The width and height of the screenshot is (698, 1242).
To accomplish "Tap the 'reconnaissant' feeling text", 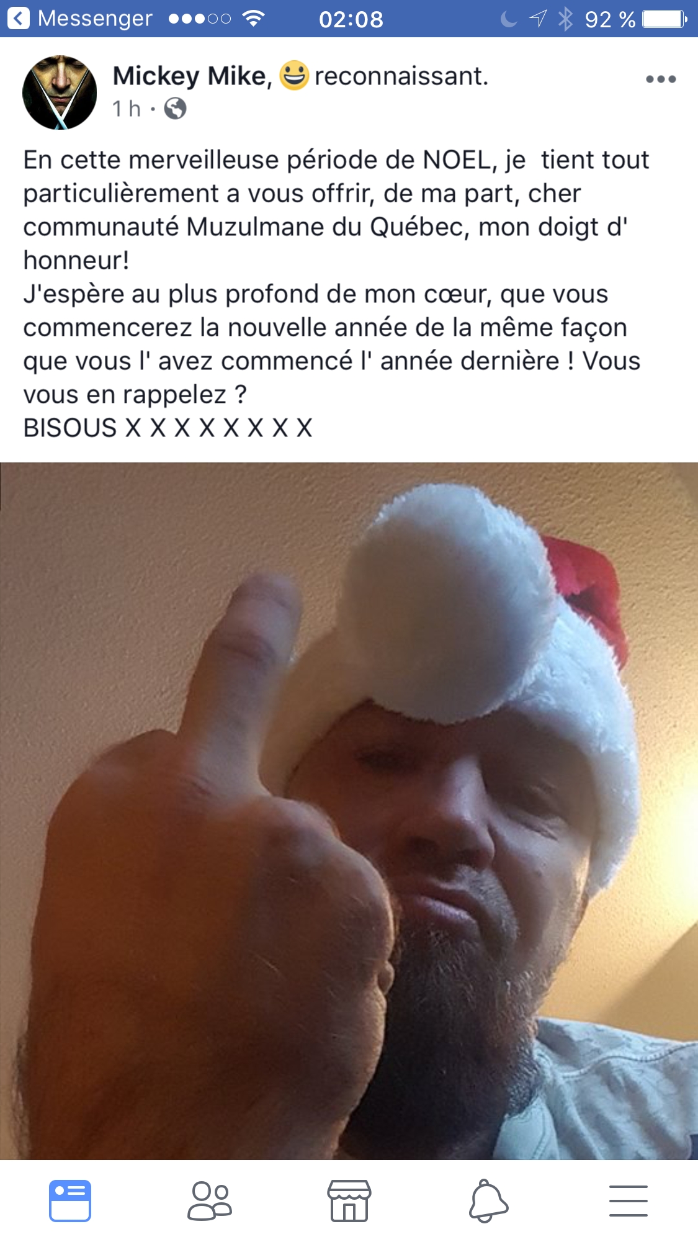I will (401, 76).
